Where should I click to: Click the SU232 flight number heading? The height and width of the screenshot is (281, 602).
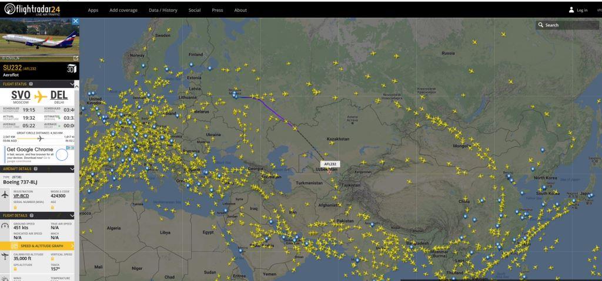point(12,68)
